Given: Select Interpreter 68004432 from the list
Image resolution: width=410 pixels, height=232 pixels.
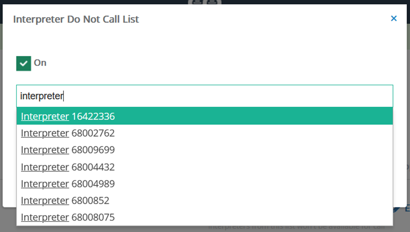Looking at the screenshot, I should point(204,167).
